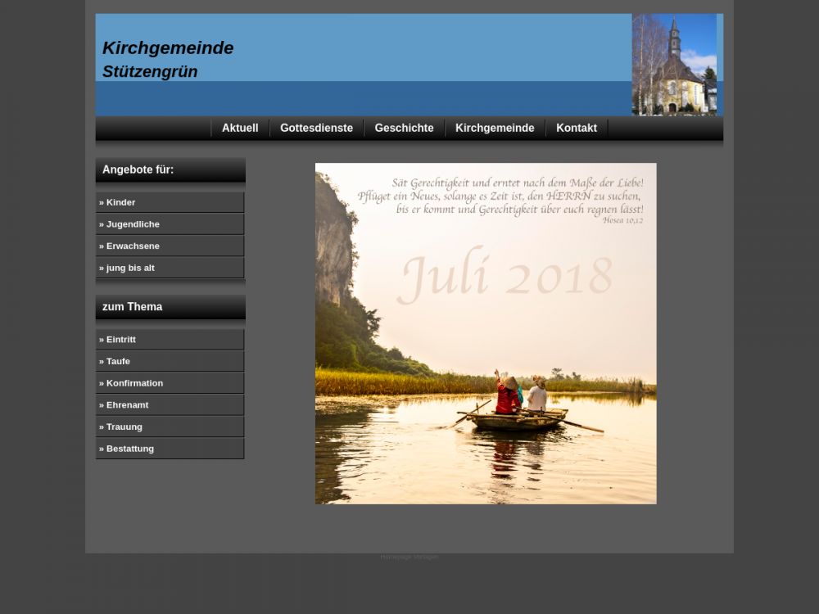Open the Kirchgemeinde navigation item
The width and height of the screenshot is (819, 614).
point(495,128)
